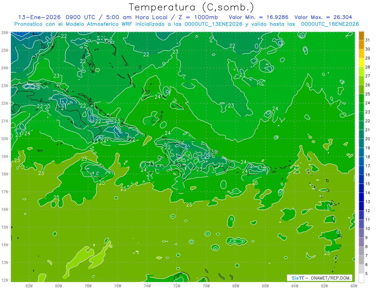Click the colorbar label '18'

tap(368, 157)
